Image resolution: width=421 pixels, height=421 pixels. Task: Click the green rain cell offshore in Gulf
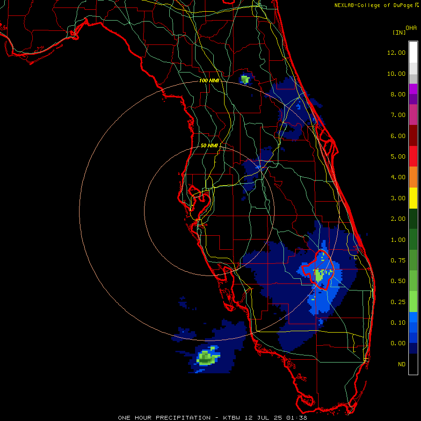click(208, 357)
